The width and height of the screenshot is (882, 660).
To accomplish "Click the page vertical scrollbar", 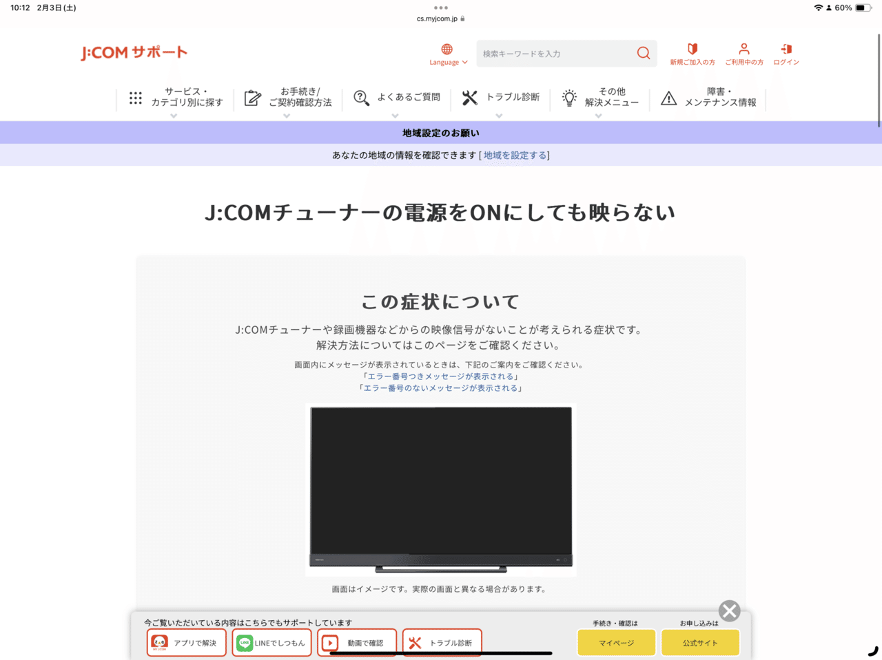I will 879,80.
